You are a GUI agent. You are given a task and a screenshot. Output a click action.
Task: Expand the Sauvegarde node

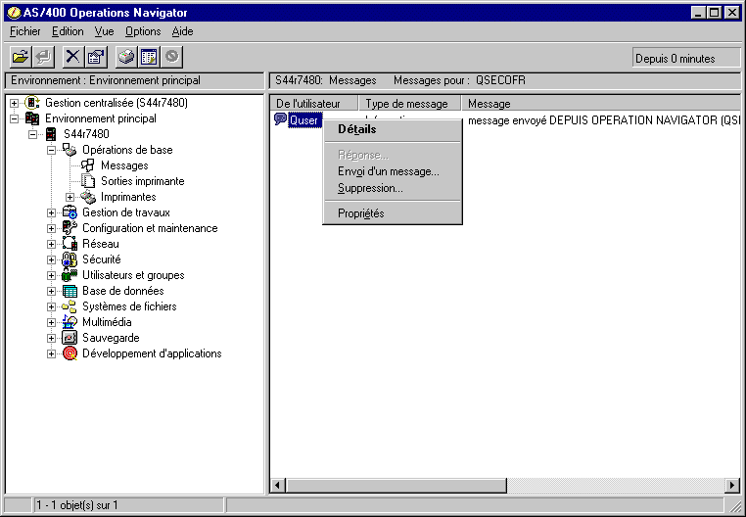pos(51,339)
